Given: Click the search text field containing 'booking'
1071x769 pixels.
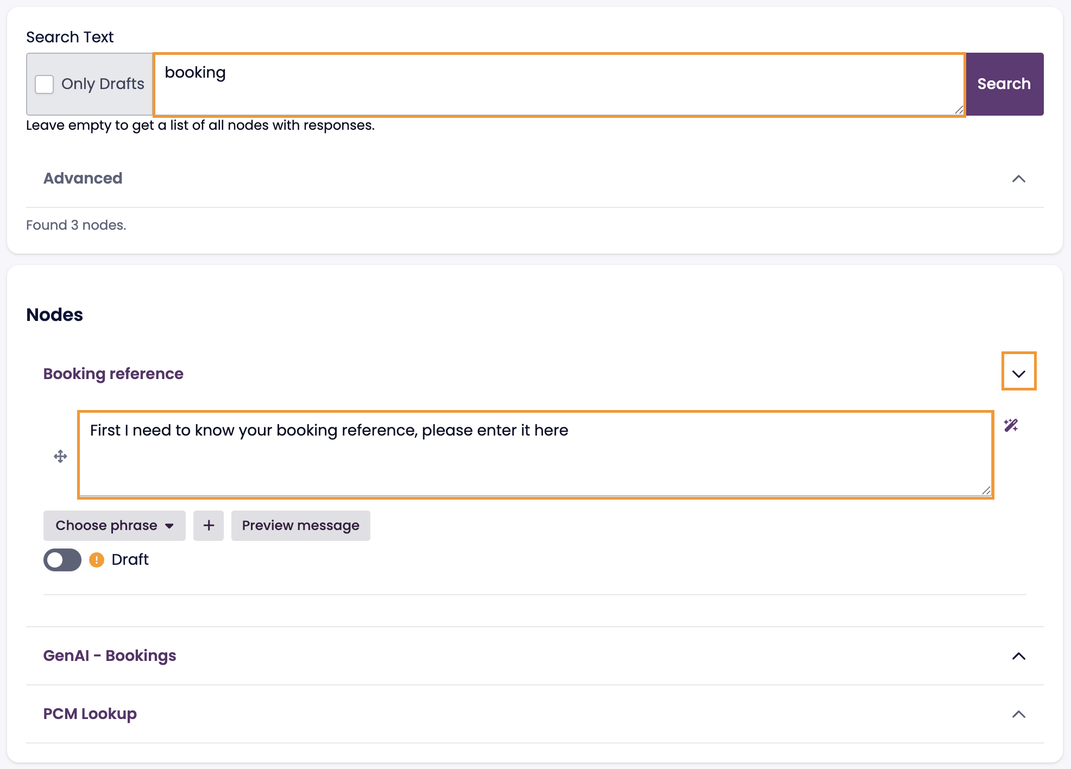Looking at the screenshot, I should coord(558,84).
